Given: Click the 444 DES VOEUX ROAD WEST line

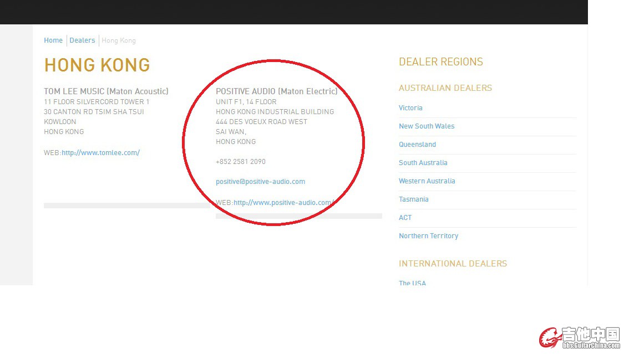Looking at the screenshot, I should click(261, 122).
